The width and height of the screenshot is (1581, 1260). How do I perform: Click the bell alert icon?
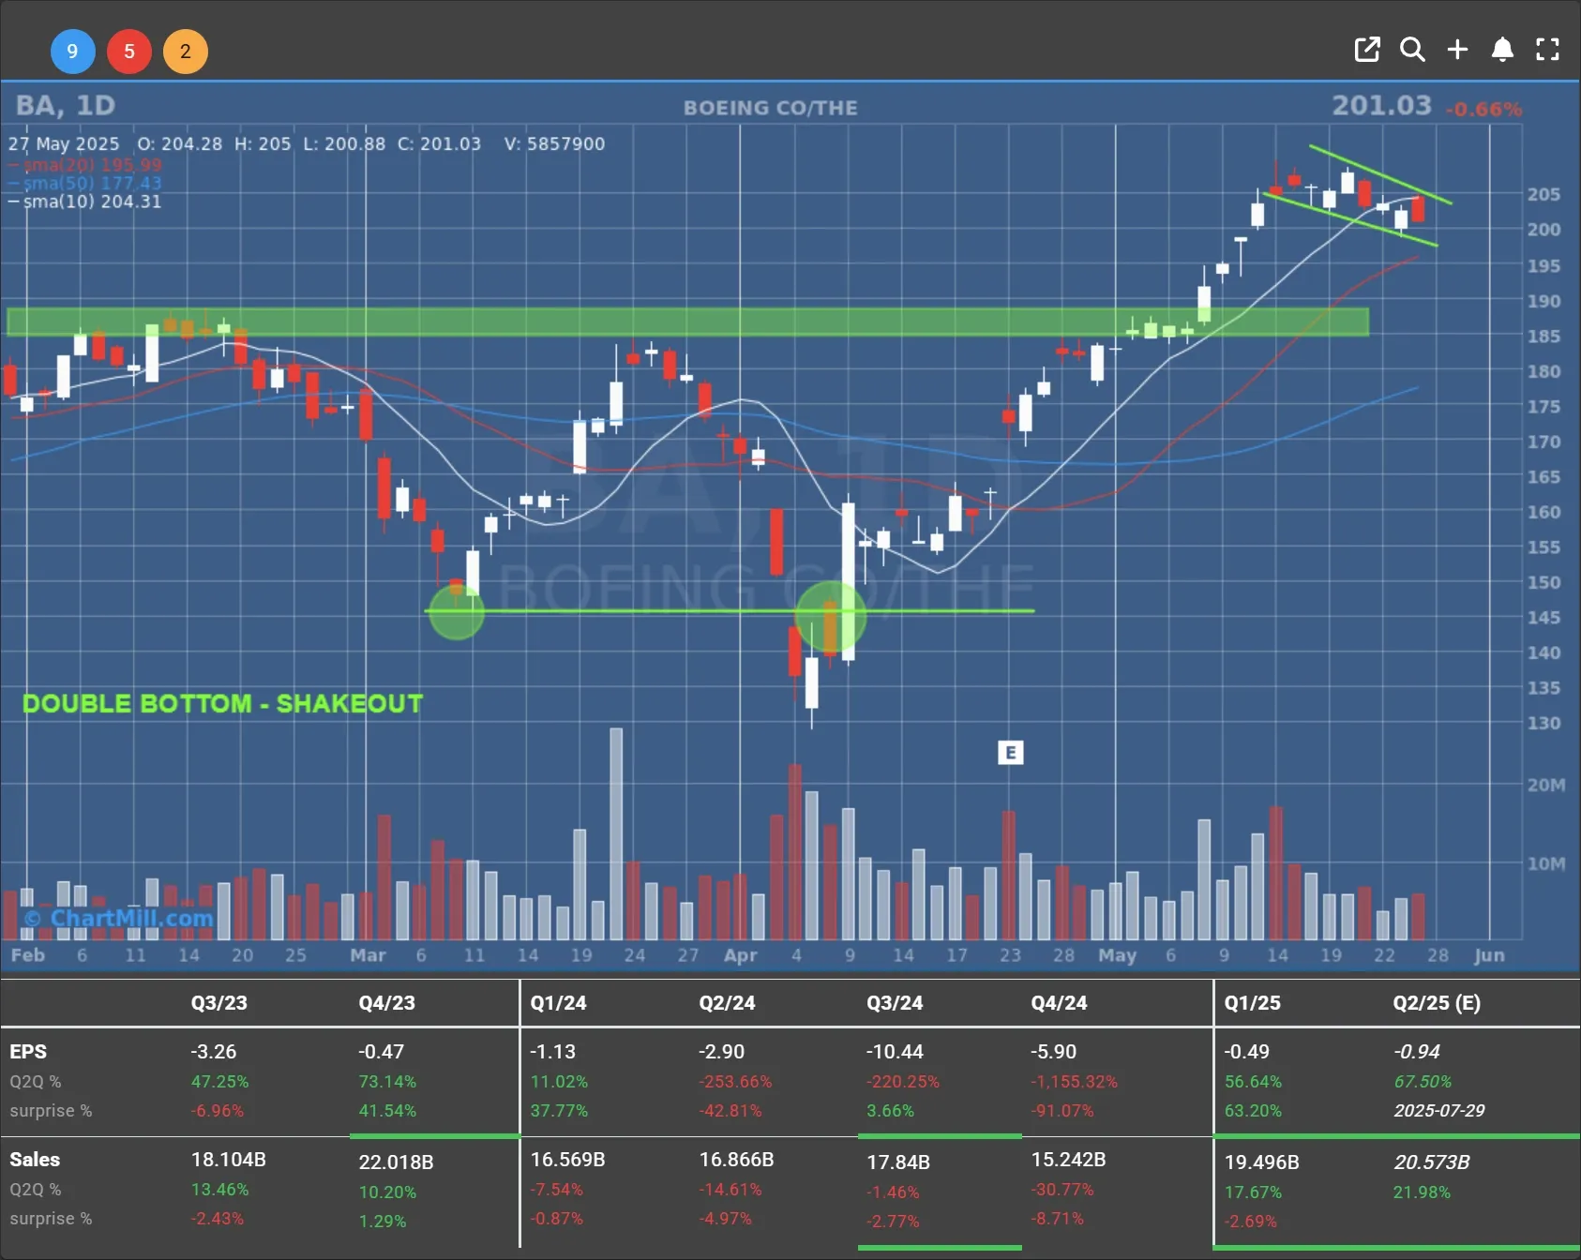[x=1502, y=50]
